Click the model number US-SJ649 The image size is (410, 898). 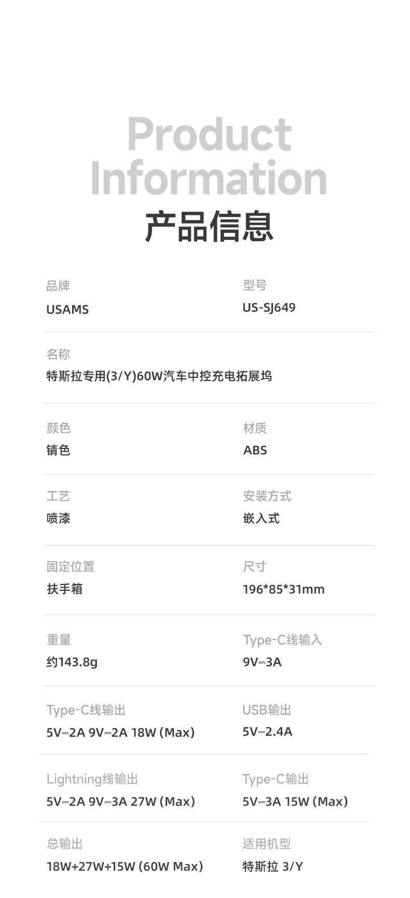pos(269,307)
